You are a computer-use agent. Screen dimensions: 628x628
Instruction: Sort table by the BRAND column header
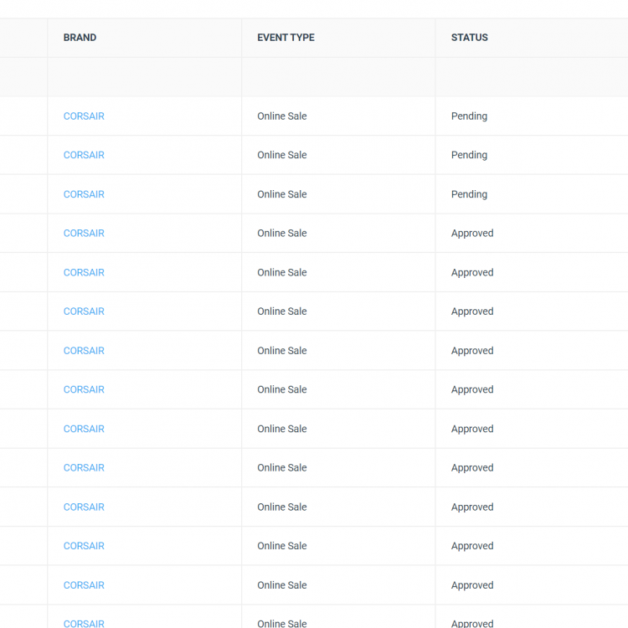80,38
